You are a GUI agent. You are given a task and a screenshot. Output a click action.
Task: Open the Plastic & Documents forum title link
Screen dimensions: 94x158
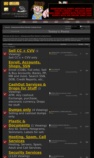(19, 123)
